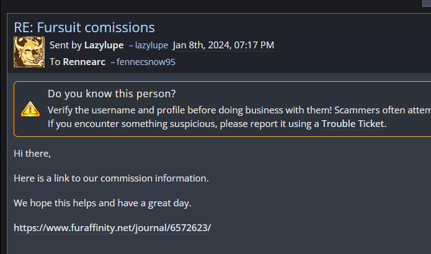Open Lazylupe's avatar thumbnail
This screenshot has width=431, height=254.
point(29,52)
